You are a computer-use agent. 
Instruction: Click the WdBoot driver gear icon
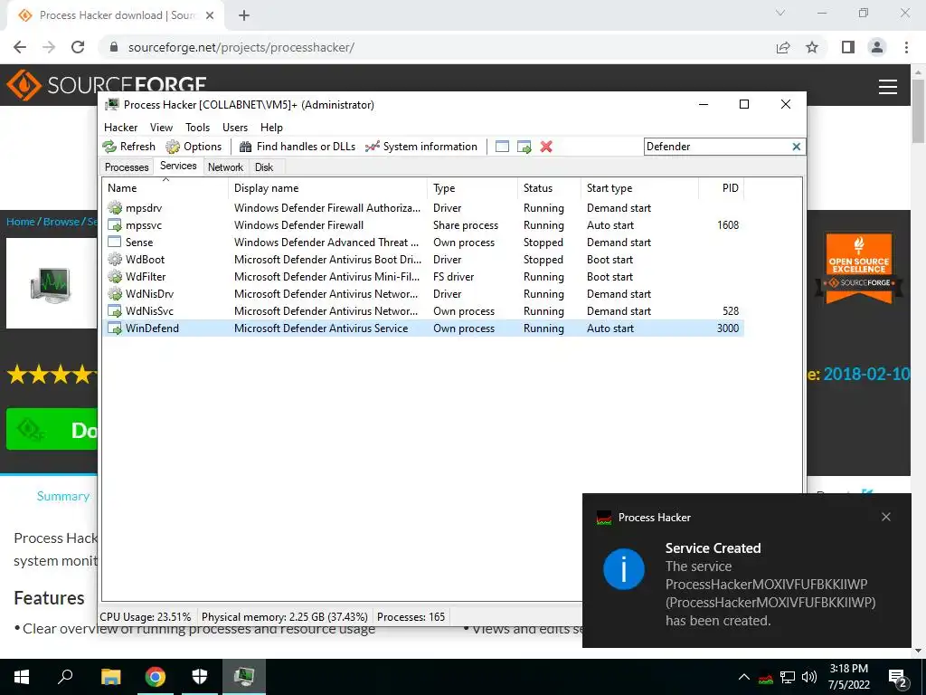point(115,260)
